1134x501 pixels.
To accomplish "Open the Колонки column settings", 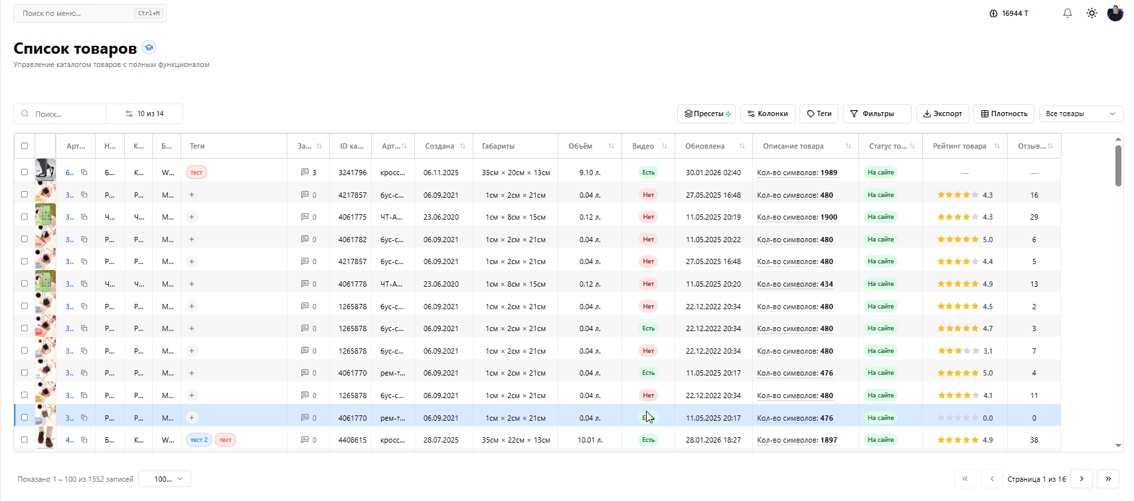I will tap(768, 114).
